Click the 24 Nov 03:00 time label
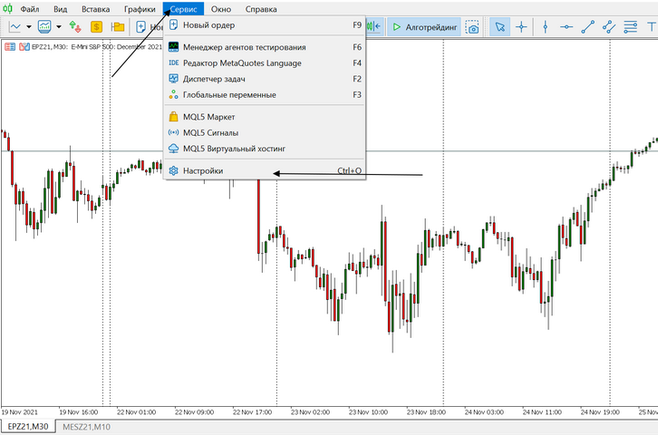The image size is (658, 435). click(484, 412)
